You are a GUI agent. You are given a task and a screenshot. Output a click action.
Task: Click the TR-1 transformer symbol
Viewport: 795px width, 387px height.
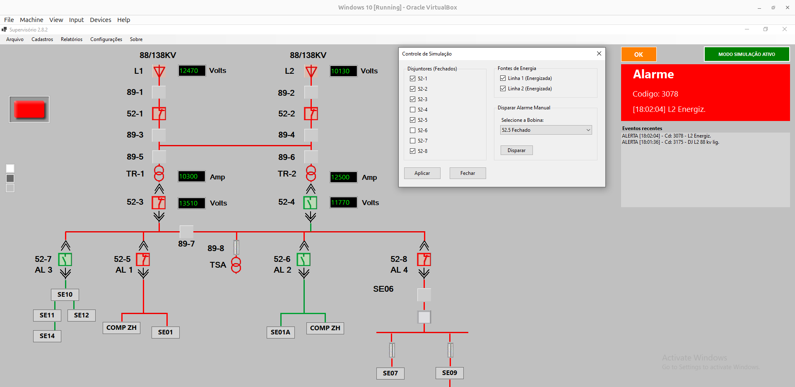pos(159,173)
